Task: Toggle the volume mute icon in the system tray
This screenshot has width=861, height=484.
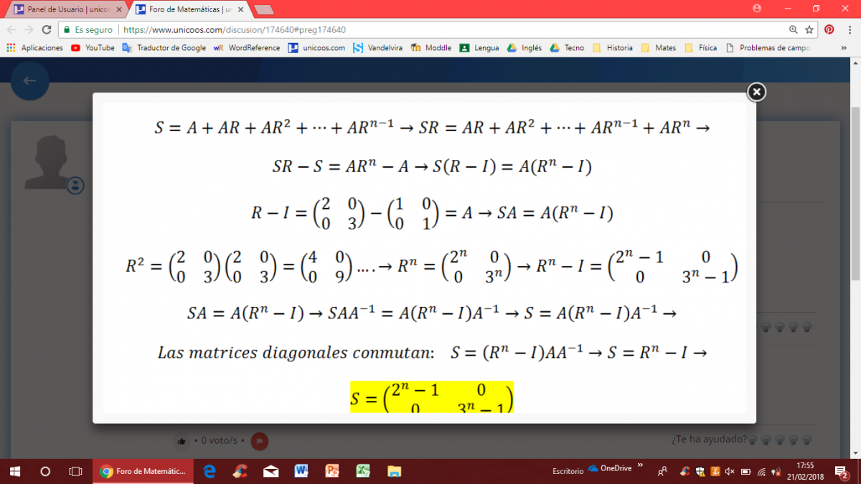Action: click(730, 471)
